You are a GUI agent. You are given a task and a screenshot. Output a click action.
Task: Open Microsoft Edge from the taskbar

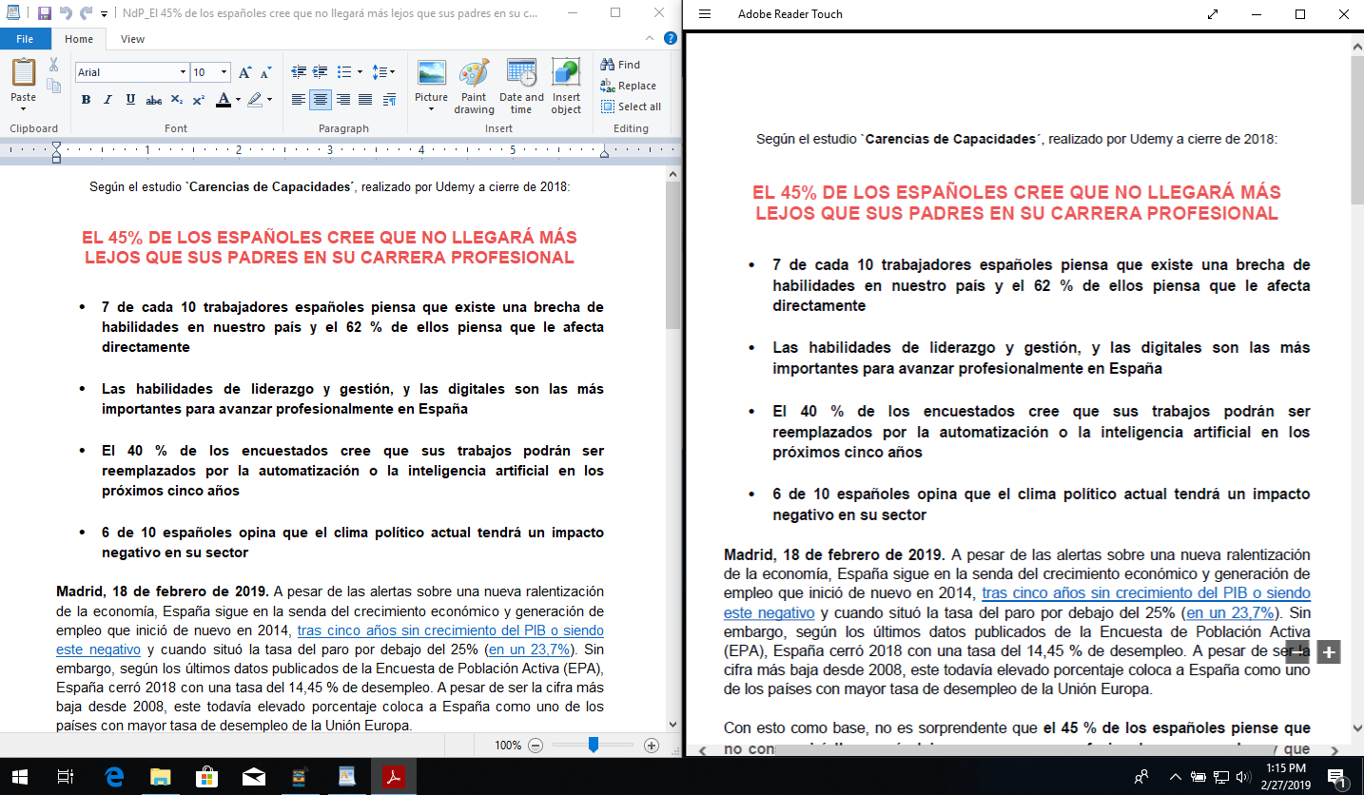click(115, 777)
